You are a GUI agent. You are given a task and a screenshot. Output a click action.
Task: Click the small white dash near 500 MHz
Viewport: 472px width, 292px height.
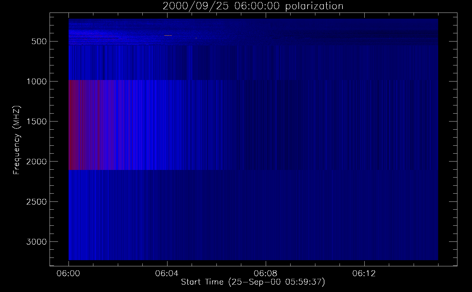[168, 35]
